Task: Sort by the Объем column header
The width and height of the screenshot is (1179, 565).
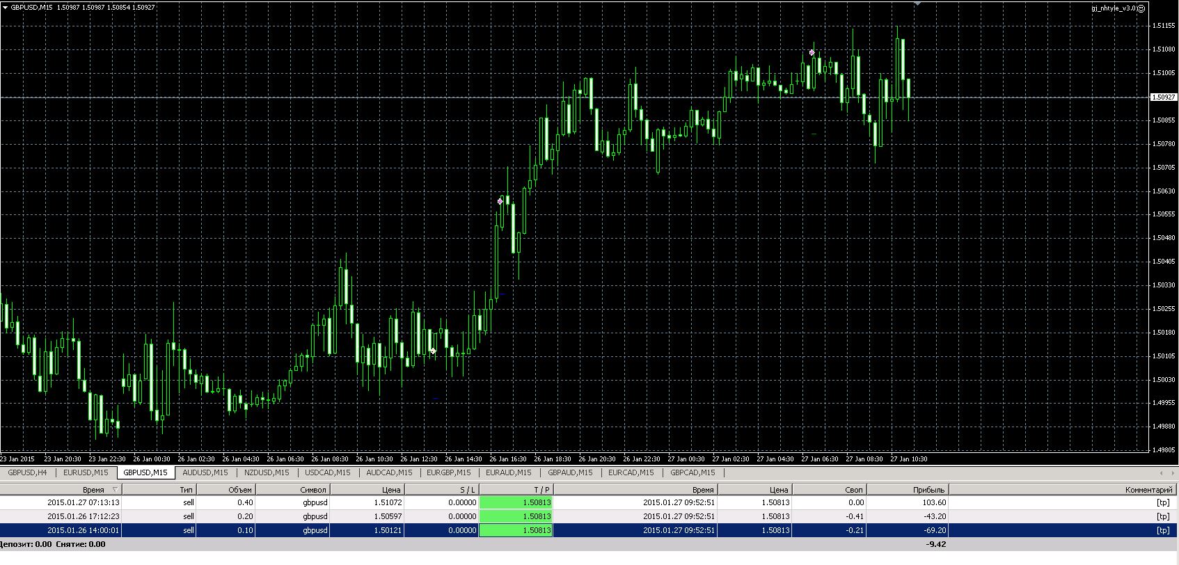Action: 225,490
